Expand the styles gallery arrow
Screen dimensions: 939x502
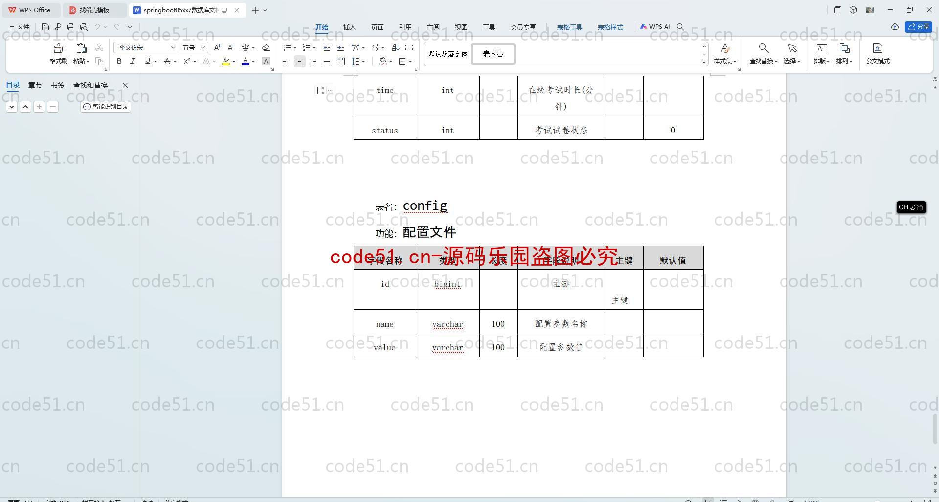click(x=704, y=62)
